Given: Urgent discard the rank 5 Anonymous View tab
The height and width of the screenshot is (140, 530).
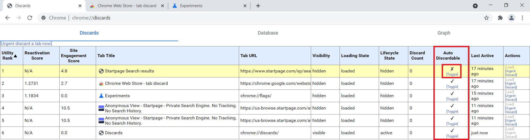Looking at the screenshot, I should (511, 122).
